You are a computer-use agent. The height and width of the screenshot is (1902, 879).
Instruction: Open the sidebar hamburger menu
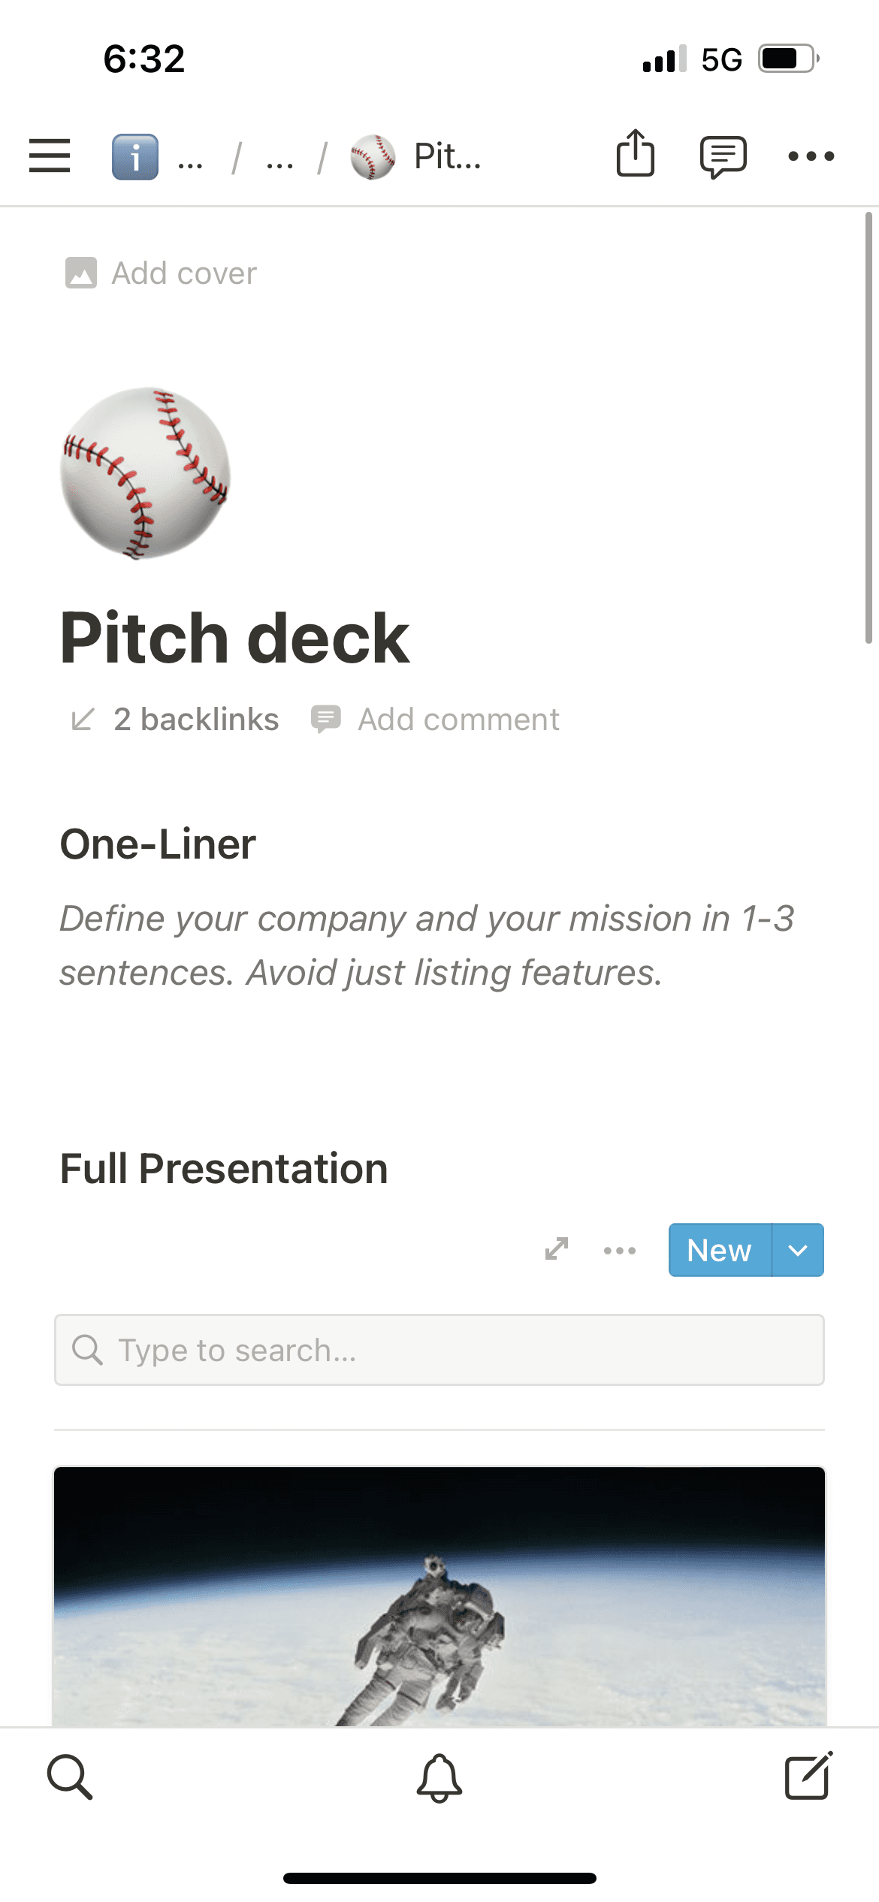click(50, 155)
